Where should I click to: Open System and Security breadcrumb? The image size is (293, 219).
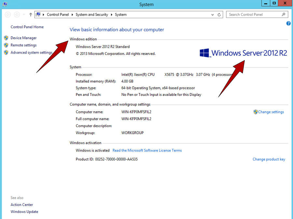[92, 15]
